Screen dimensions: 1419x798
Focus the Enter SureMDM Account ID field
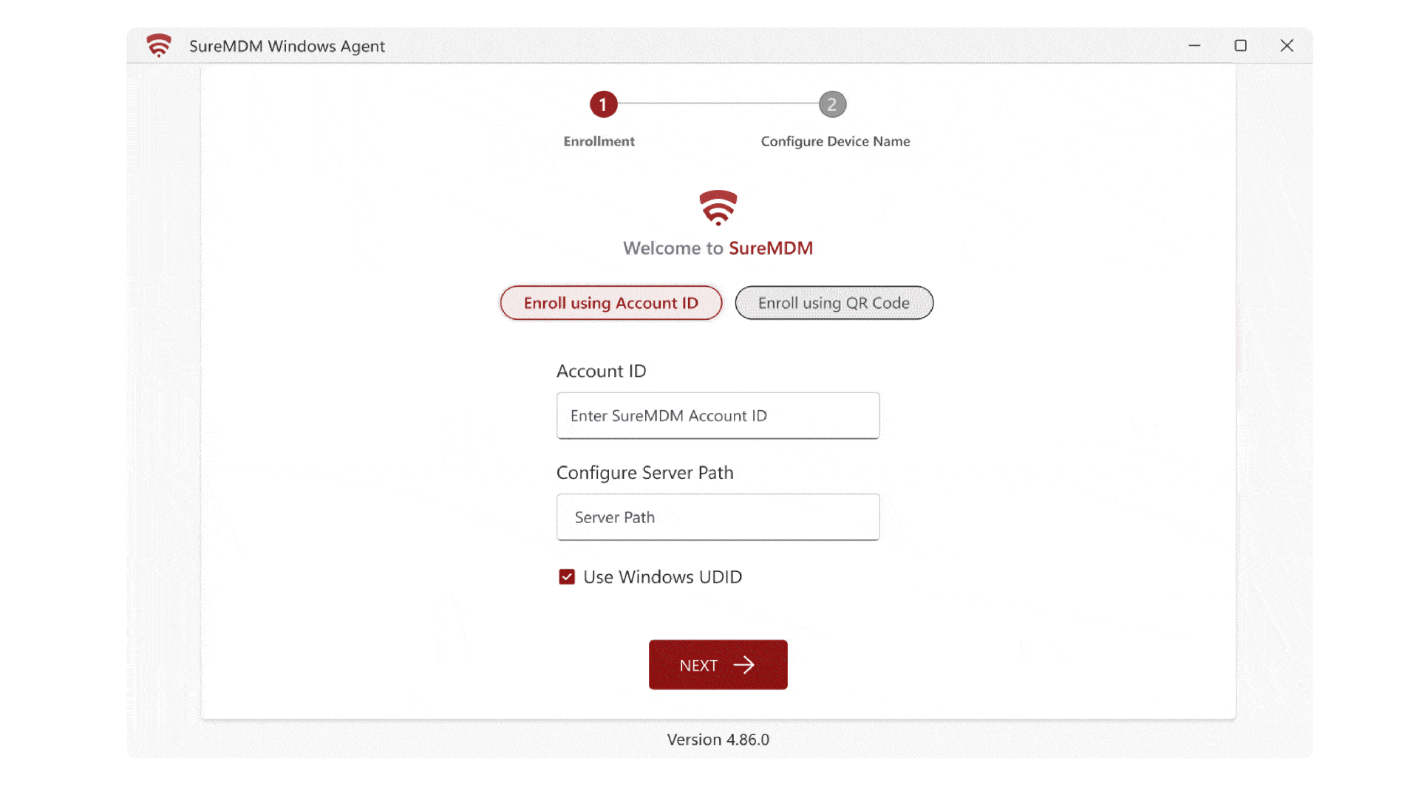click(x=718, y=416)
